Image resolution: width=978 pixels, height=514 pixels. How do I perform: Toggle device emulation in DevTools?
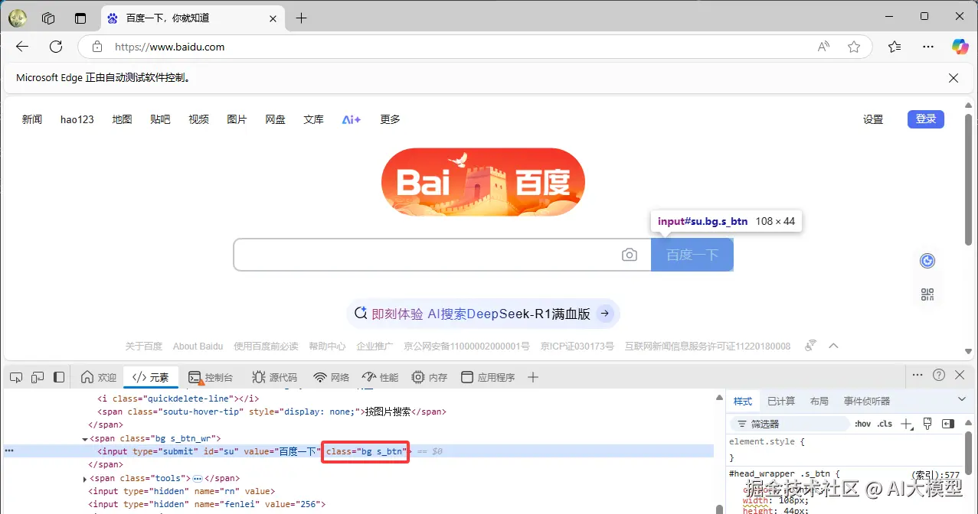click(x=38, y=377)
